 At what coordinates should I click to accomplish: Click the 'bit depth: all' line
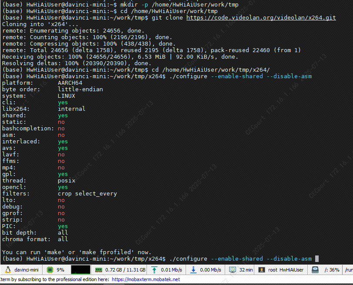click(x=35, y=233)
